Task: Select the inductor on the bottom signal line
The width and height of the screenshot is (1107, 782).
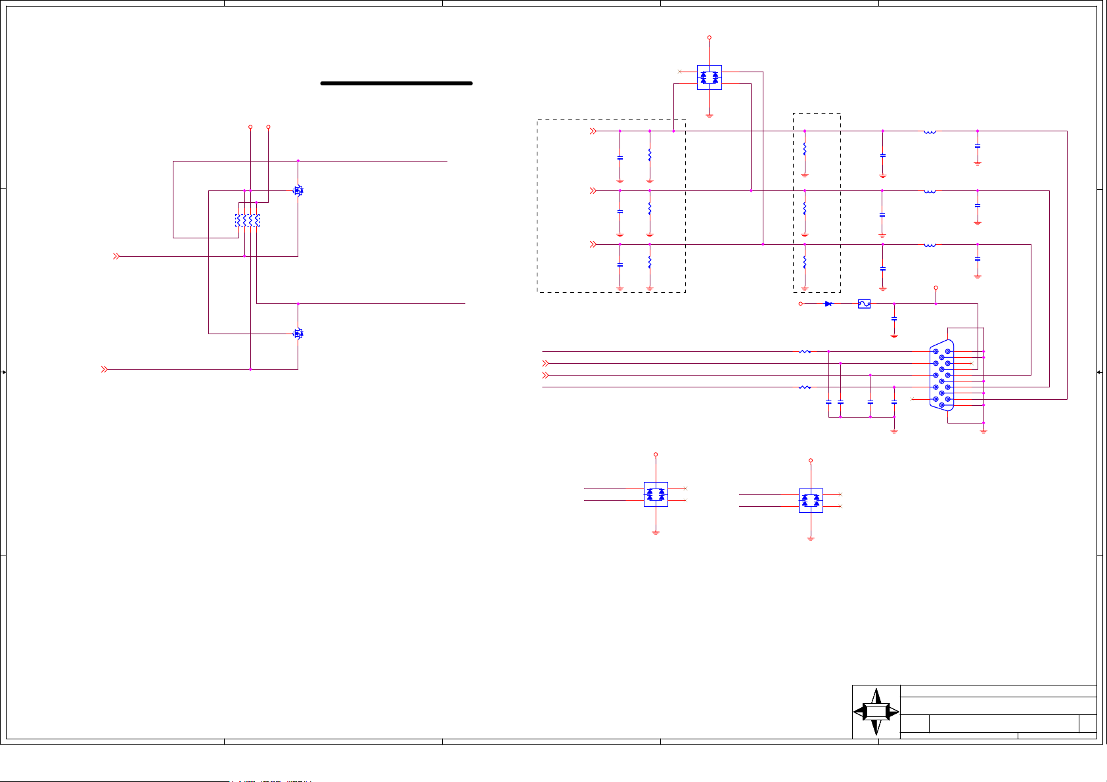Action: [930, 245]
